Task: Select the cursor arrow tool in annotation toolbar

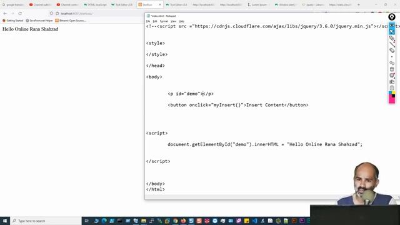Action: coord(392,32)
